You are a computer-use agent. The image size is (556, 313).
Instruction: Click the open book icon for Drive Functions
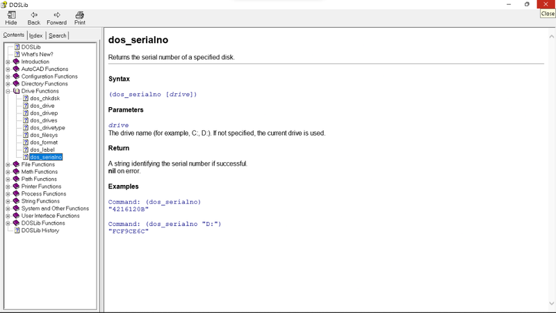pos(16,91)
